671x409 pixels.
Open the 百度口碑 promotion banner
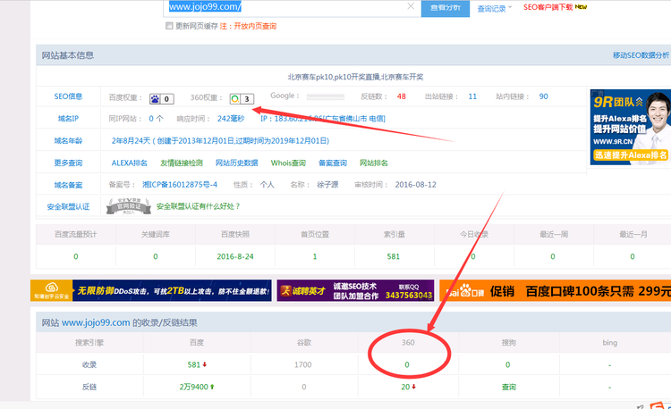tap(555, 290)
